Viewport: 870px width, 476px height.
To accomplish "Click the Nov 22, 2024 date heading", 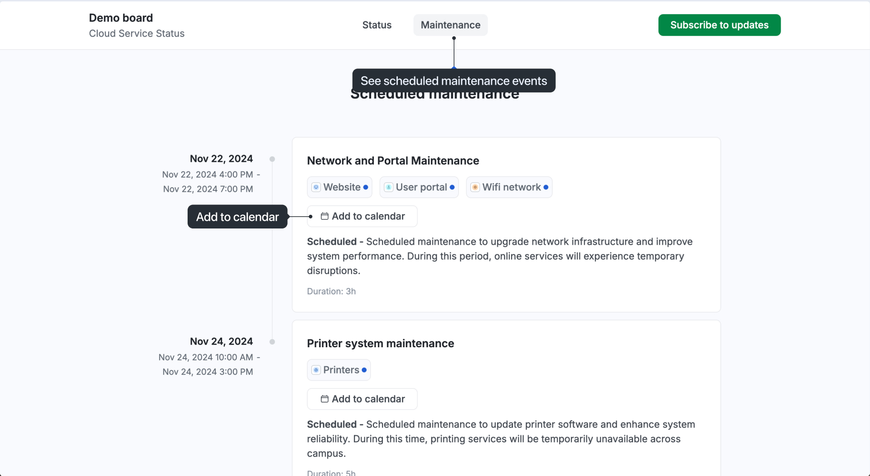I will click(221, 159).
